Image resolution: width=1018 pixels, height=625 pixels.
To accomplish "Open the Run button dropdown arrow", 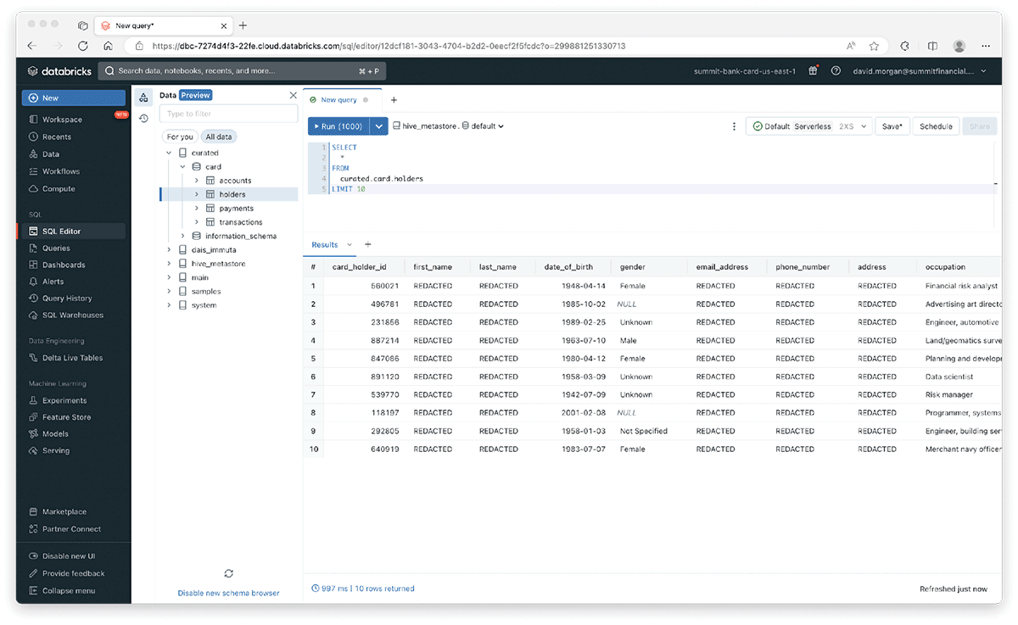I will [379, 126].
